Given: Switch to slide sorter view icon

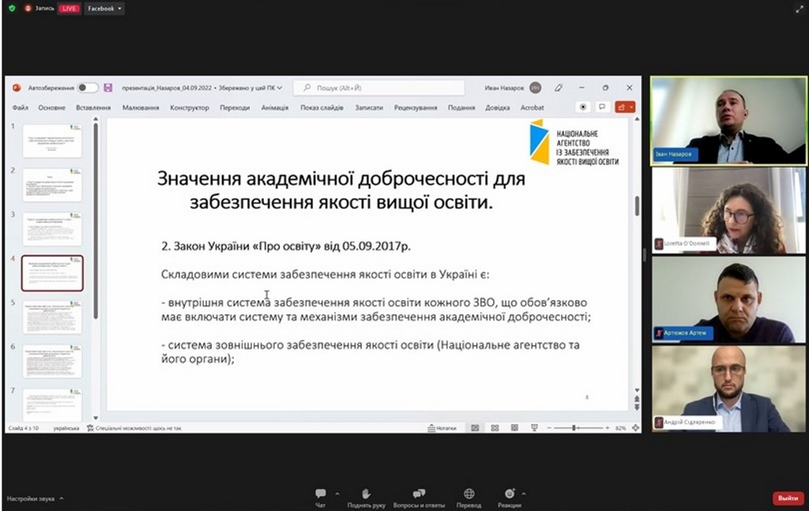Looking at the screenshot, I should point(494,428).
